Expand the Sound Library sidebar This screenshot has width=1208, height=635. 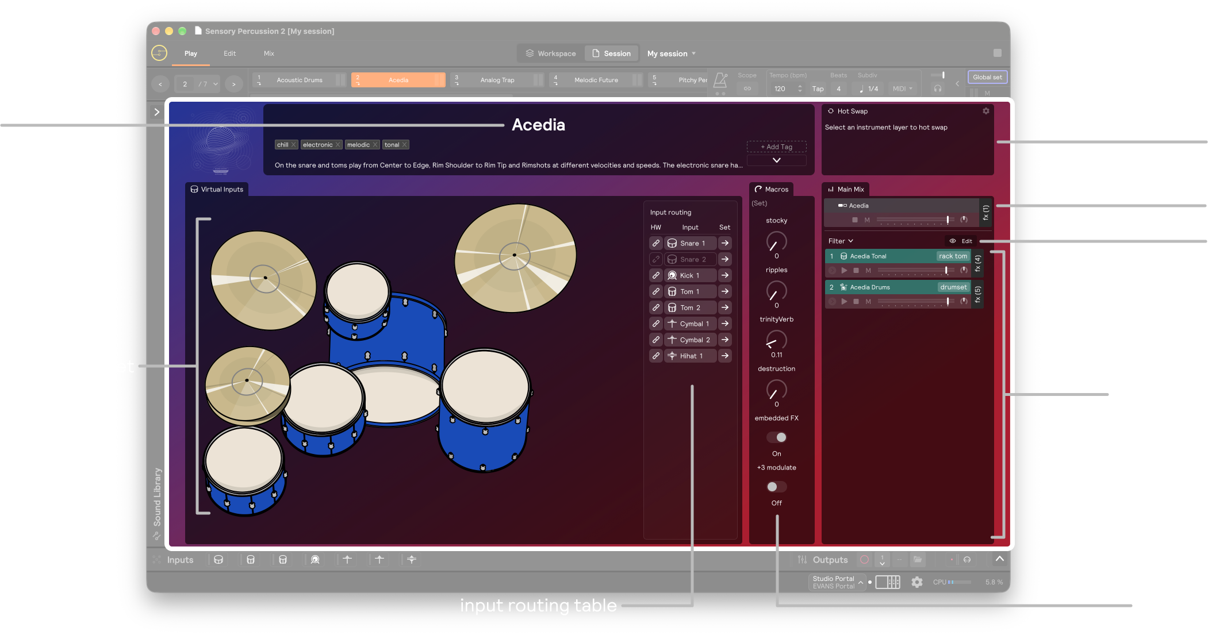pyautogui.click(x=156, y=112)
